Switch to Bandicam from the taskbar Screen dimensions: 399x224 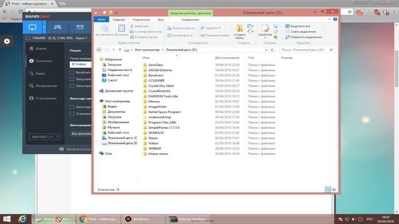143,219
